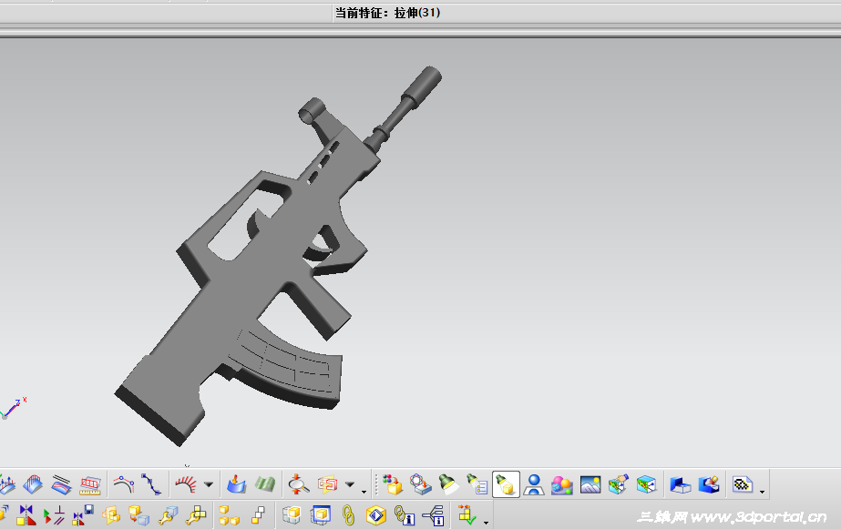Screen dimensions: 841x529
Task: Activate the red curvature comb analysis icon
Action: (x=186, y=484)
